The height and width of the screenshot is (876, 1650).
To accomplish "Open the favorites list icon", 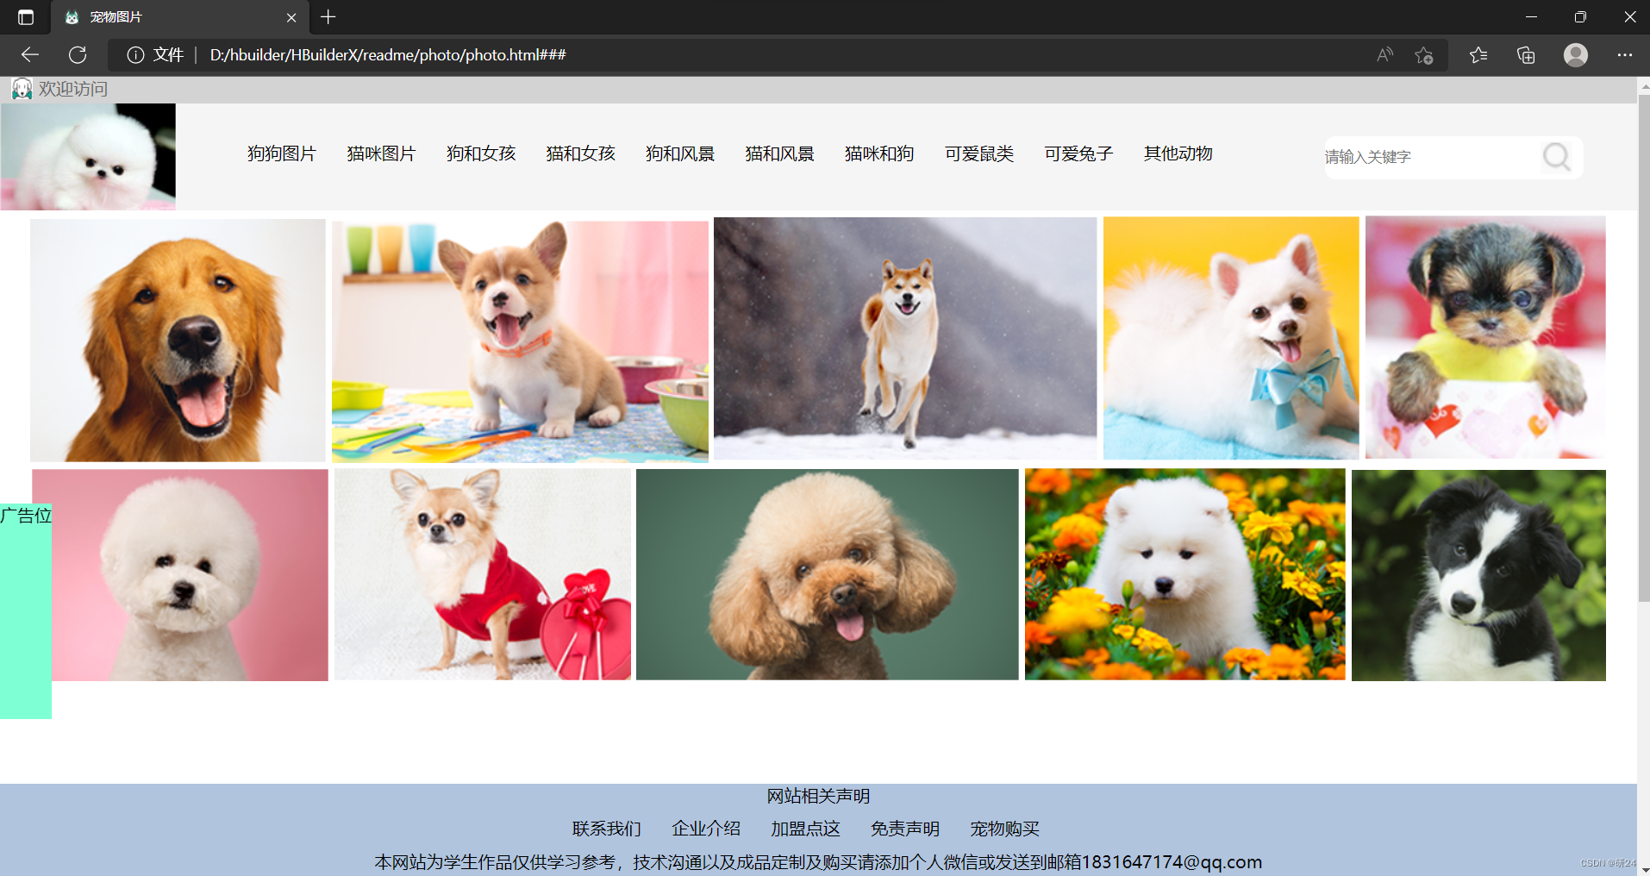I will pyautogui.click(x=1478, y=55).
